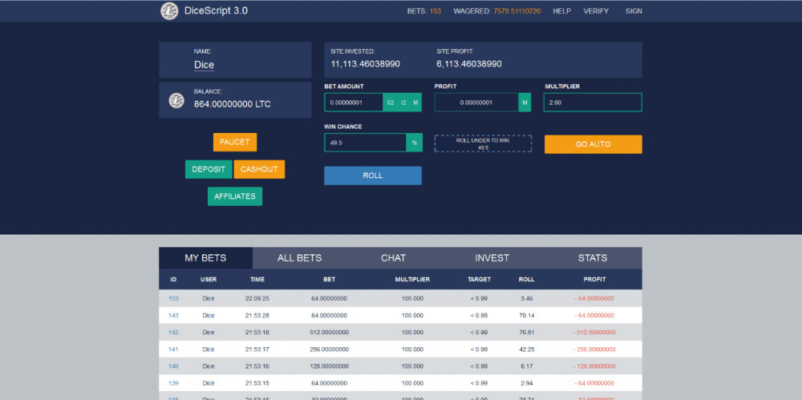Screen dimensions: 802x400
Task: Double bet with the X2 button
Action: pyautogui.click(x=391, y=103)
